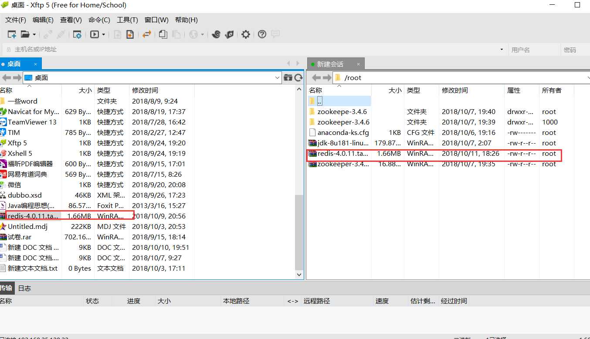Click local pane vertical scrollbar down arrow
Viewport: 590px width, 339px height.
pos(299,275)
